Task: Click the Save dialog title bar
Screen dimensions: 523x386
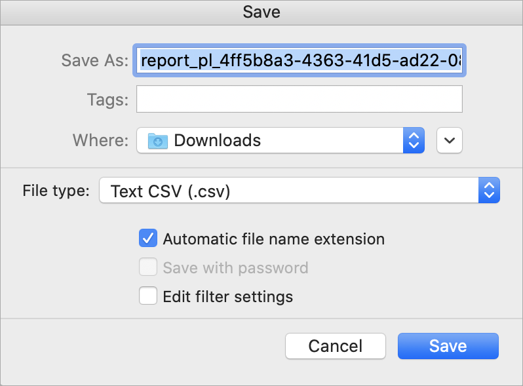Action: pos(261,12)
